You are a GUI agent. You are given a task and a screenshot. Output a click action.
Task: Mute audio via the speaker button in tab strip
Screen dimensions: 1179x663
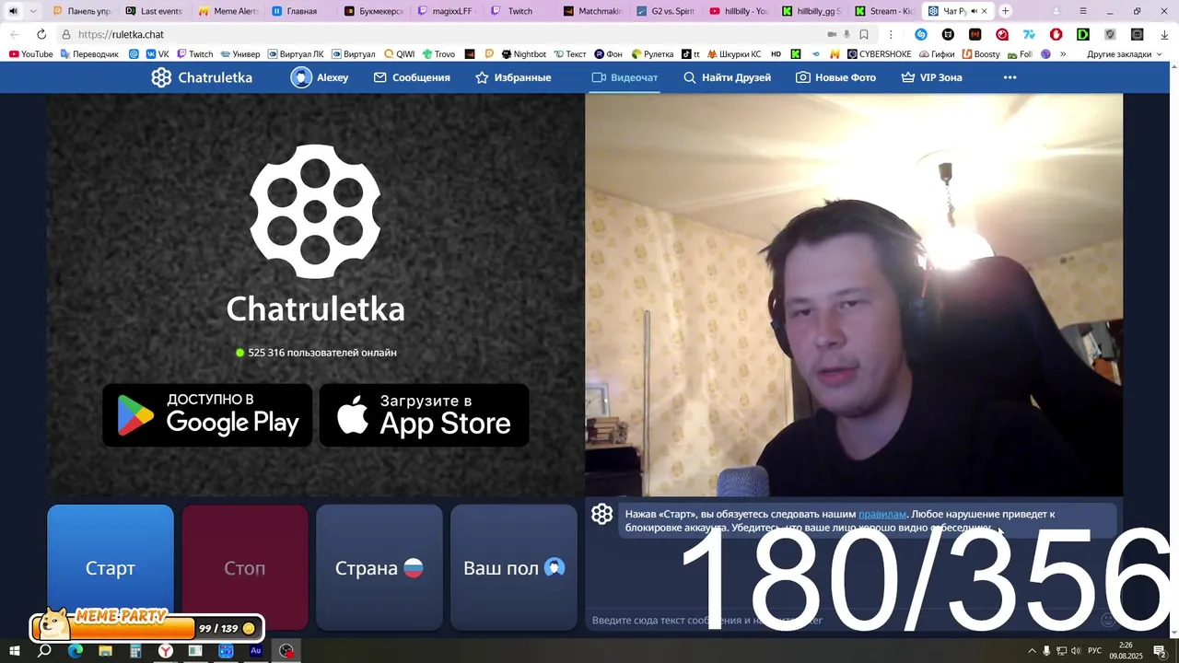point(13,11)
